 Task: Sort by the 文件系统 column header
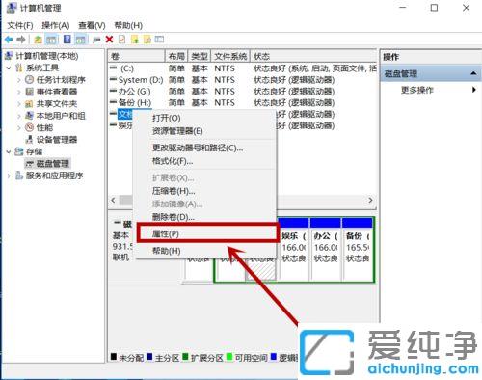click(230, 56)
